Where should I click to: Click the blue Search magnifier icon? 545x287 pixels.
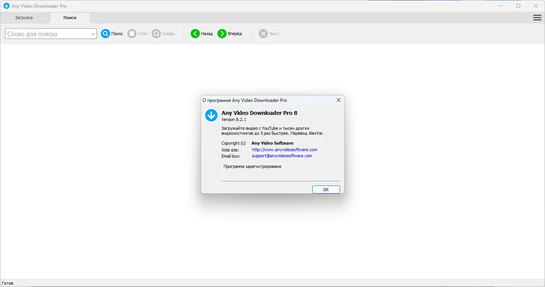[x=105, y=34]
